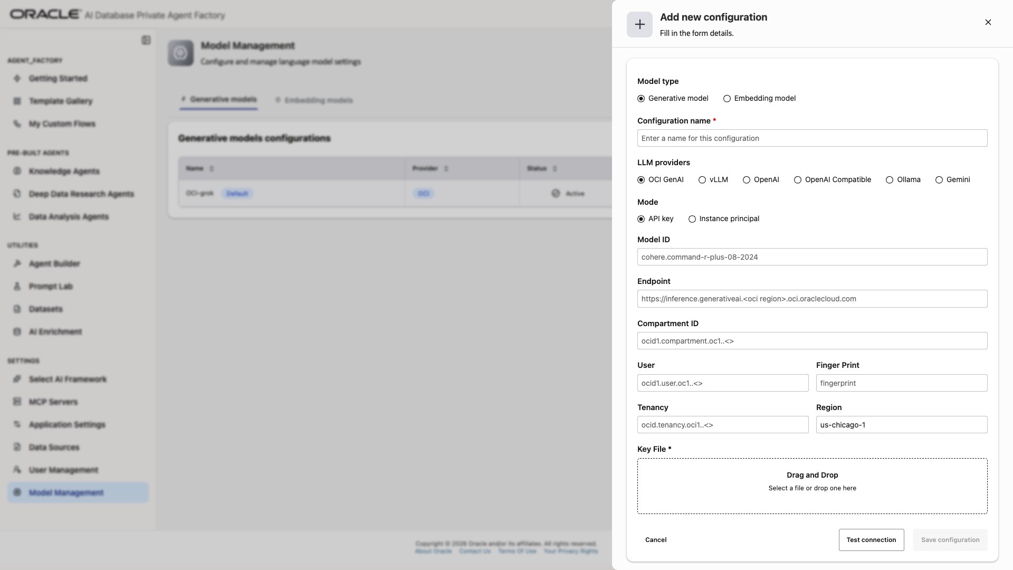Sort the table by Provider column
Image resolution: width=1013 pixels, height=570 pixels.
(446, 169)
